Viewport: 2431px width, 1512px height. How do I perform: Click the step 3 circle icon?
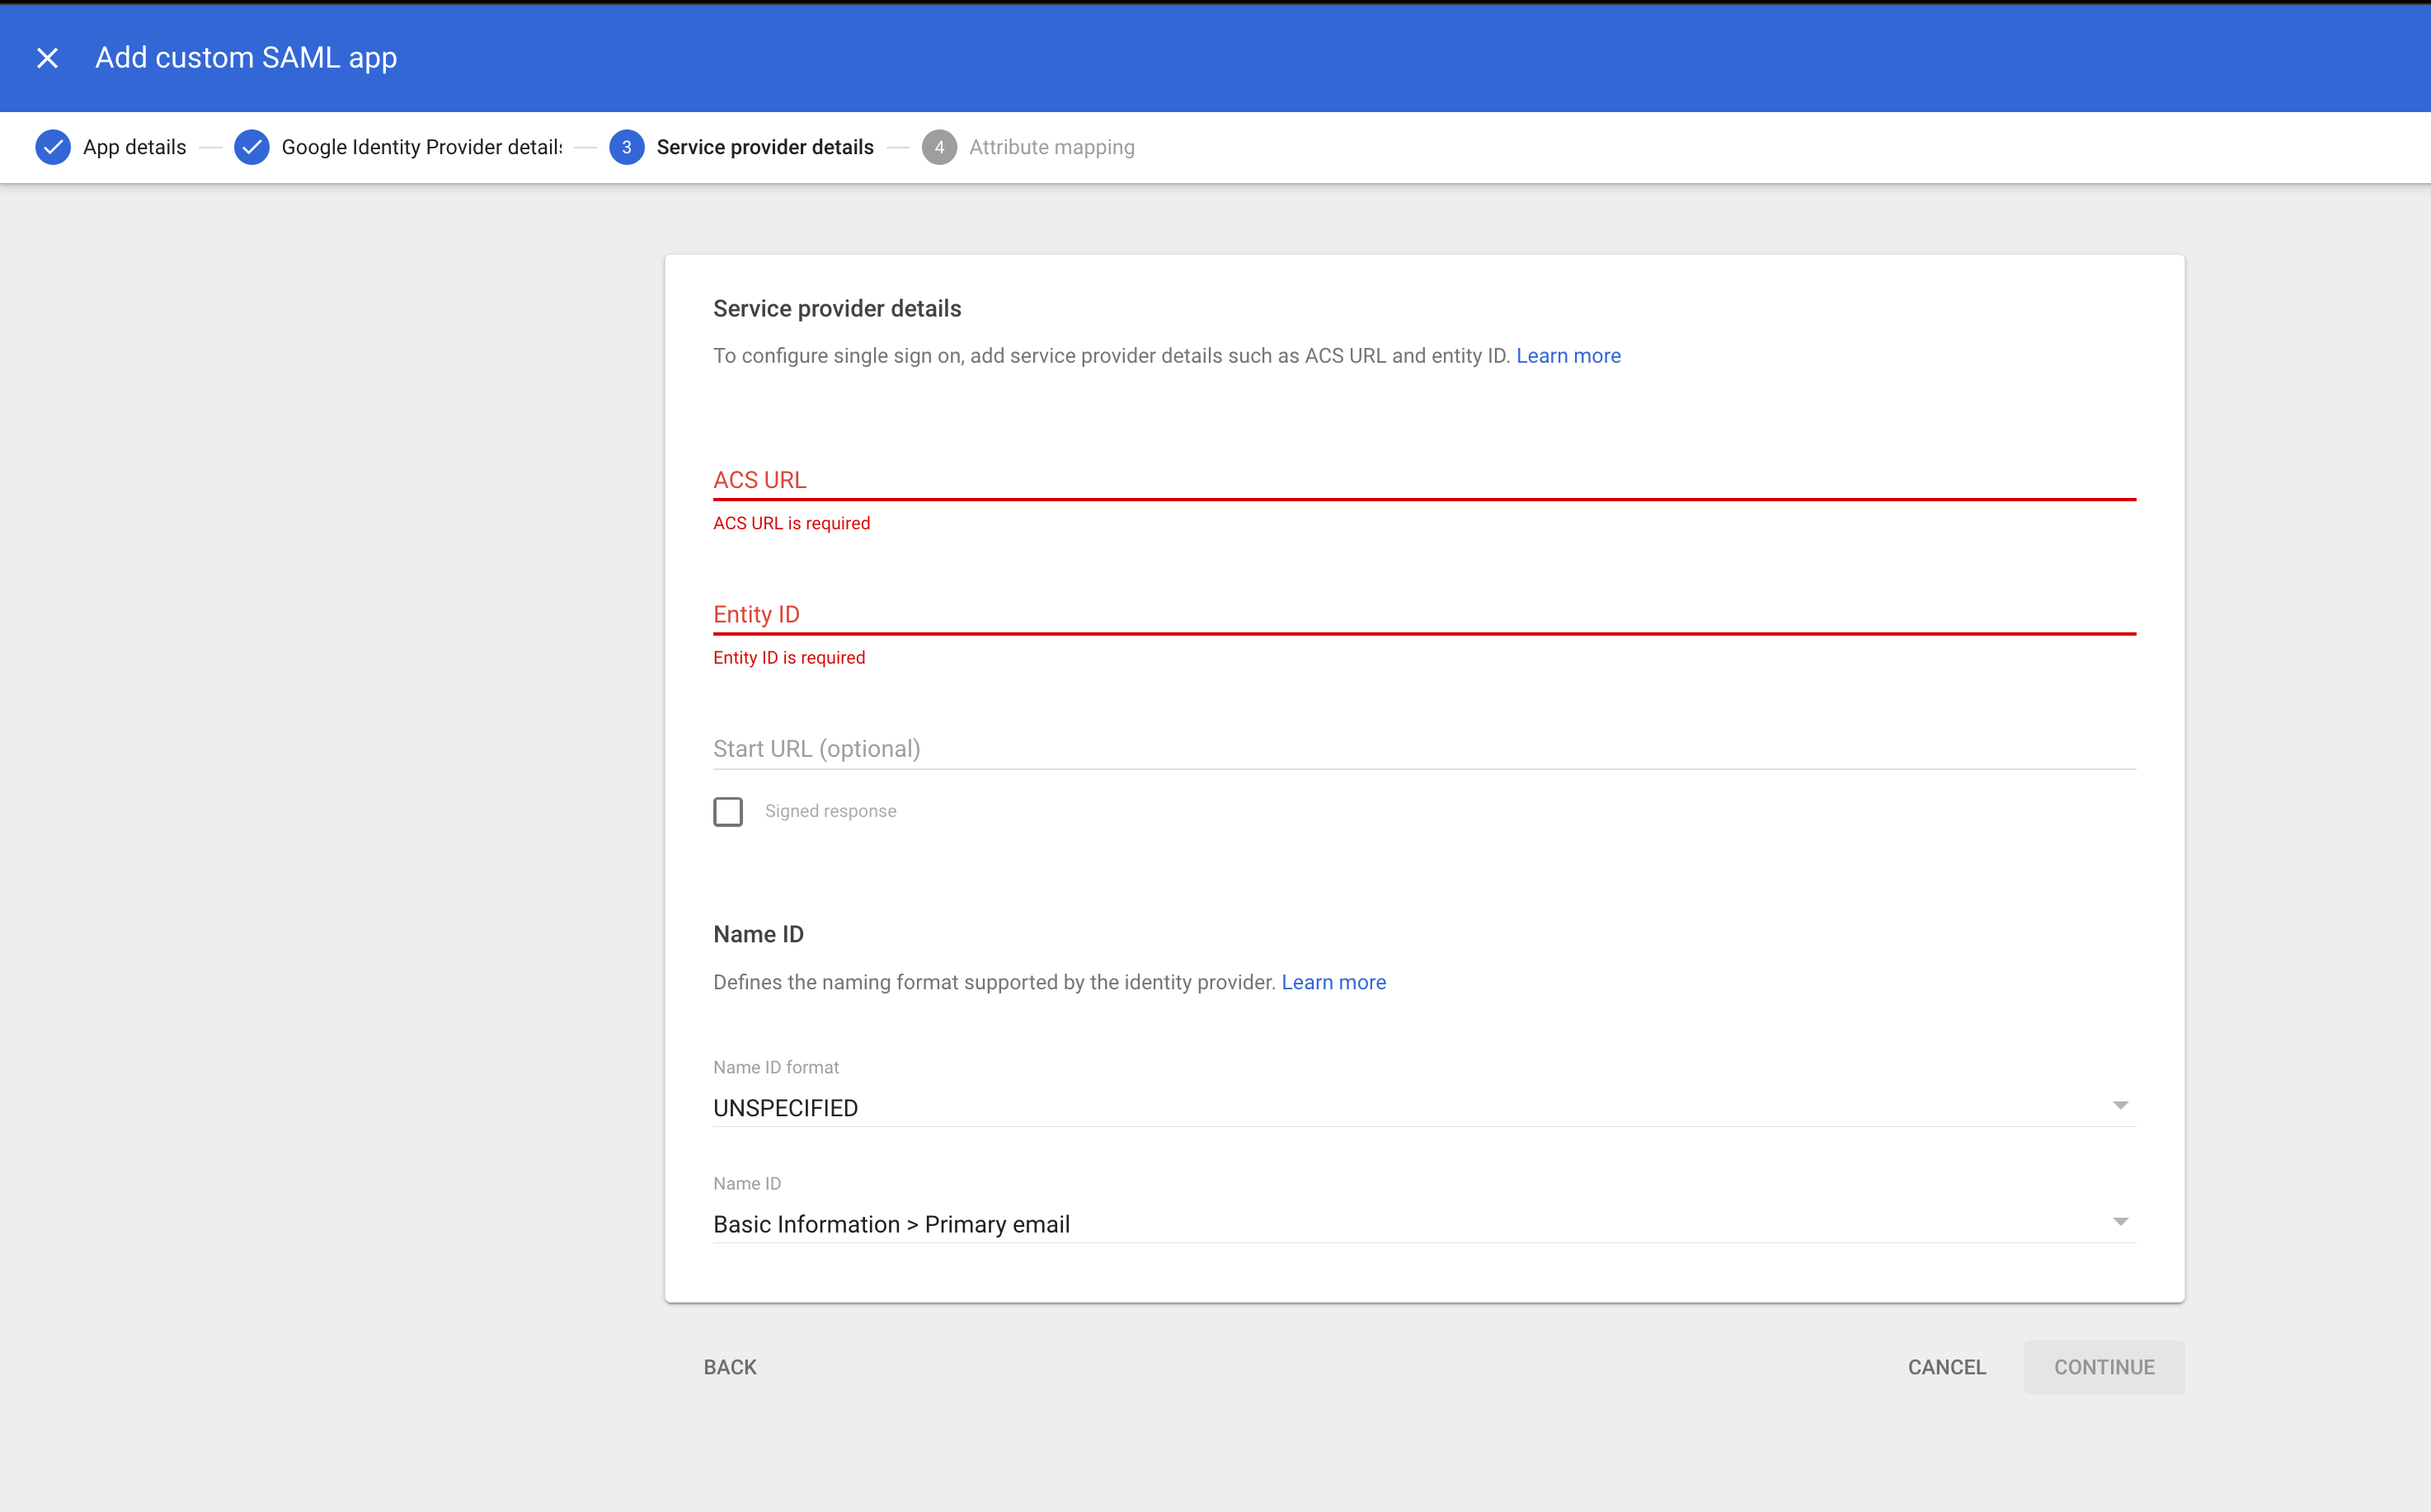pyautogui.click(x=626, y=147)
